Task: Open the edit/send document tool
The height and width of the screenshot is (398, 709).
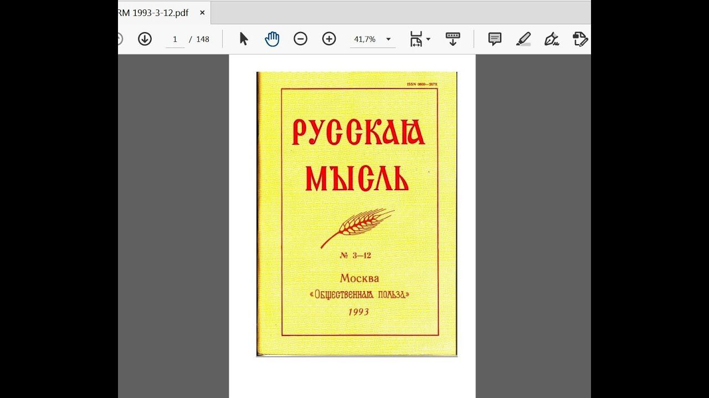Action: point(580,39)
